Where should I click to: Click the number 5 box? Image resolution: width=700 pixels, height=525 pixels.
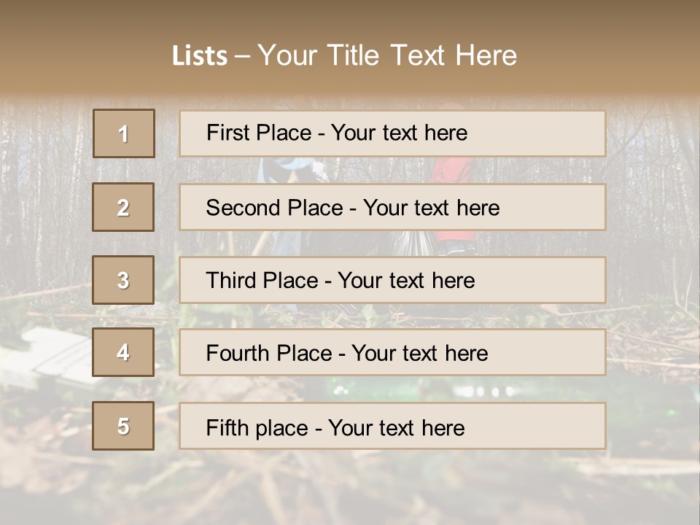point(123,426)
